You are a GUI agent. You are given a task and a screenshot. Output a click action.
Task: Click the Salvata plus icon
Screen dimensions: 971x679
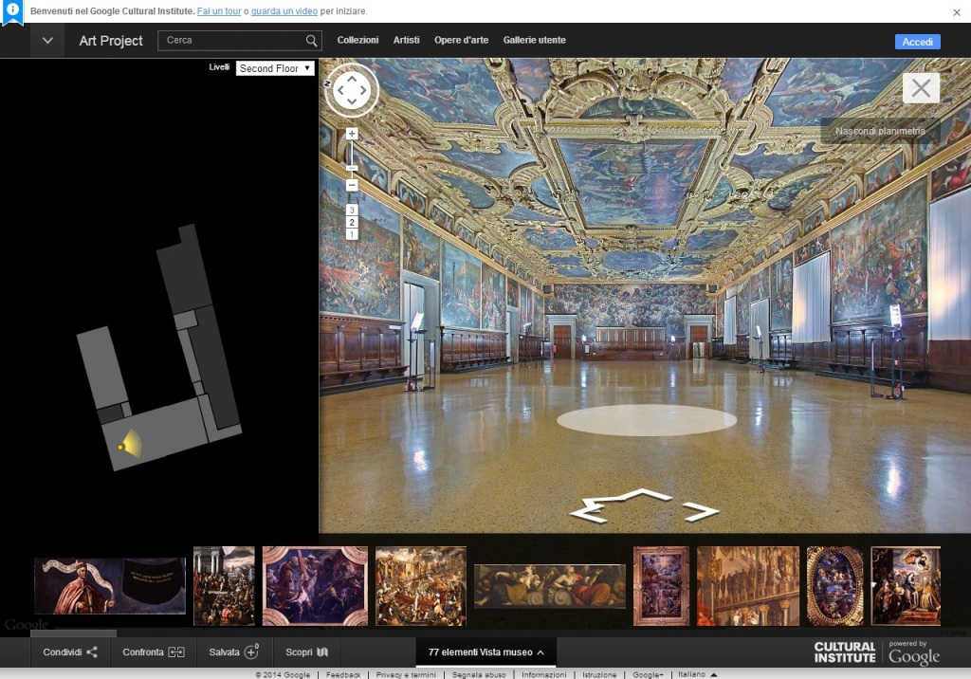[x=251, y=651]
